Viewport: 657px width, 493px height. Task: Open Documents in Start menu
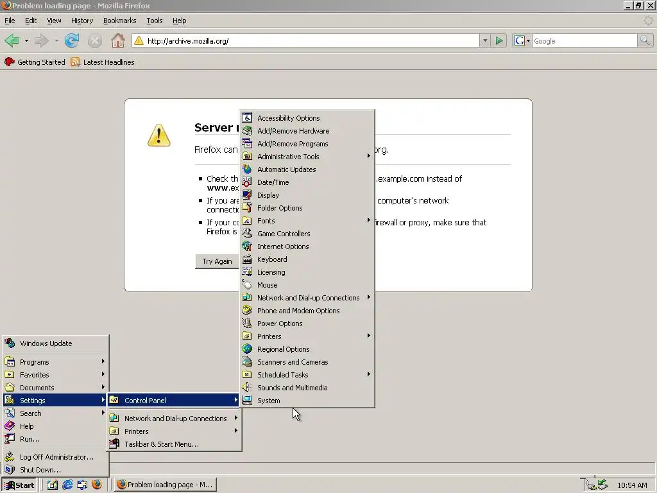(x=55, y=388)
